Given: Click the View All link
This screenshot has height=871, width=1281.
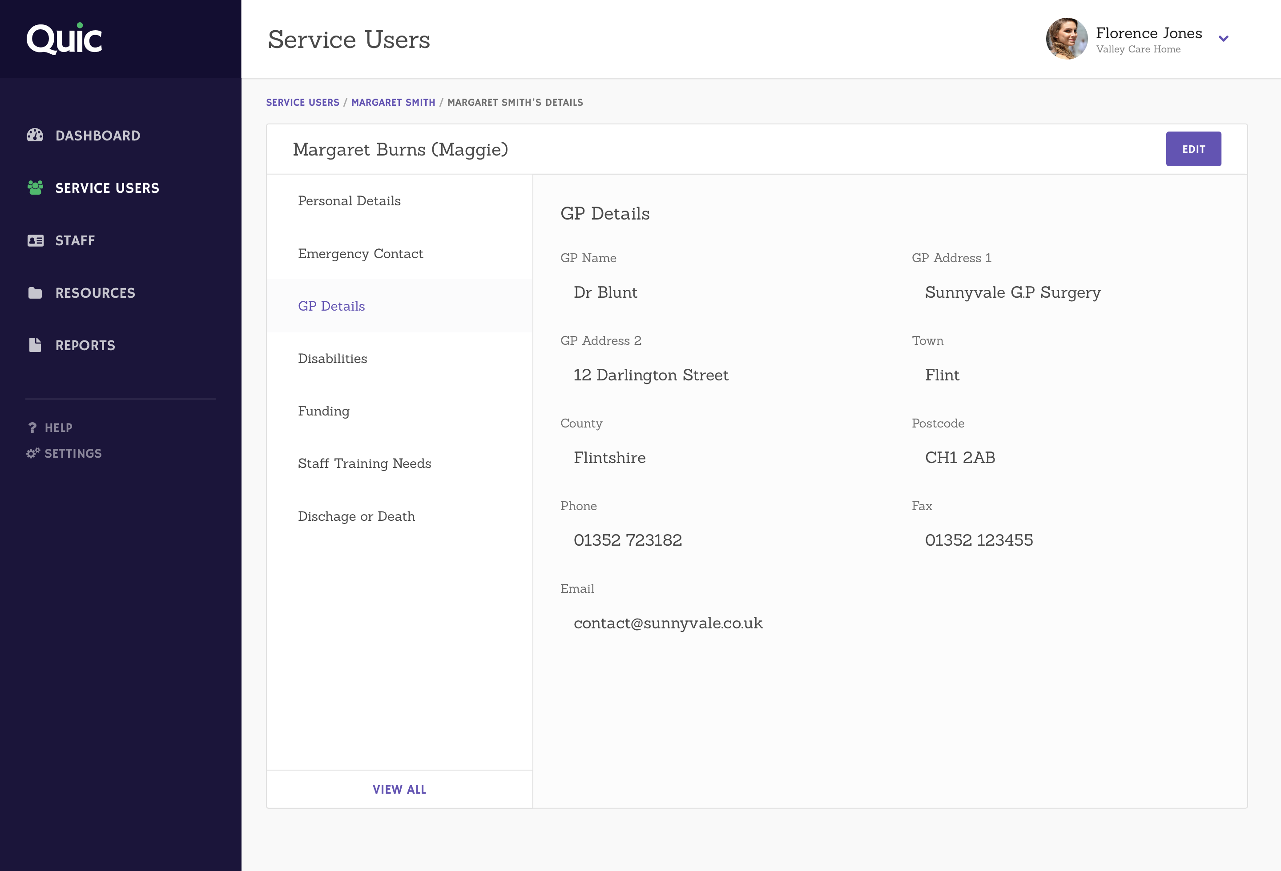Looking at the screenshot, I should point(399,790).
